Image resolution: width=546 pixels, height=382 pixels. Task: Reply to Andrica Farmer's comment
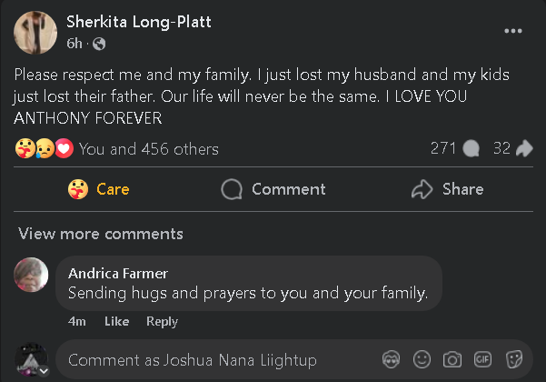(x=162, y=321)
